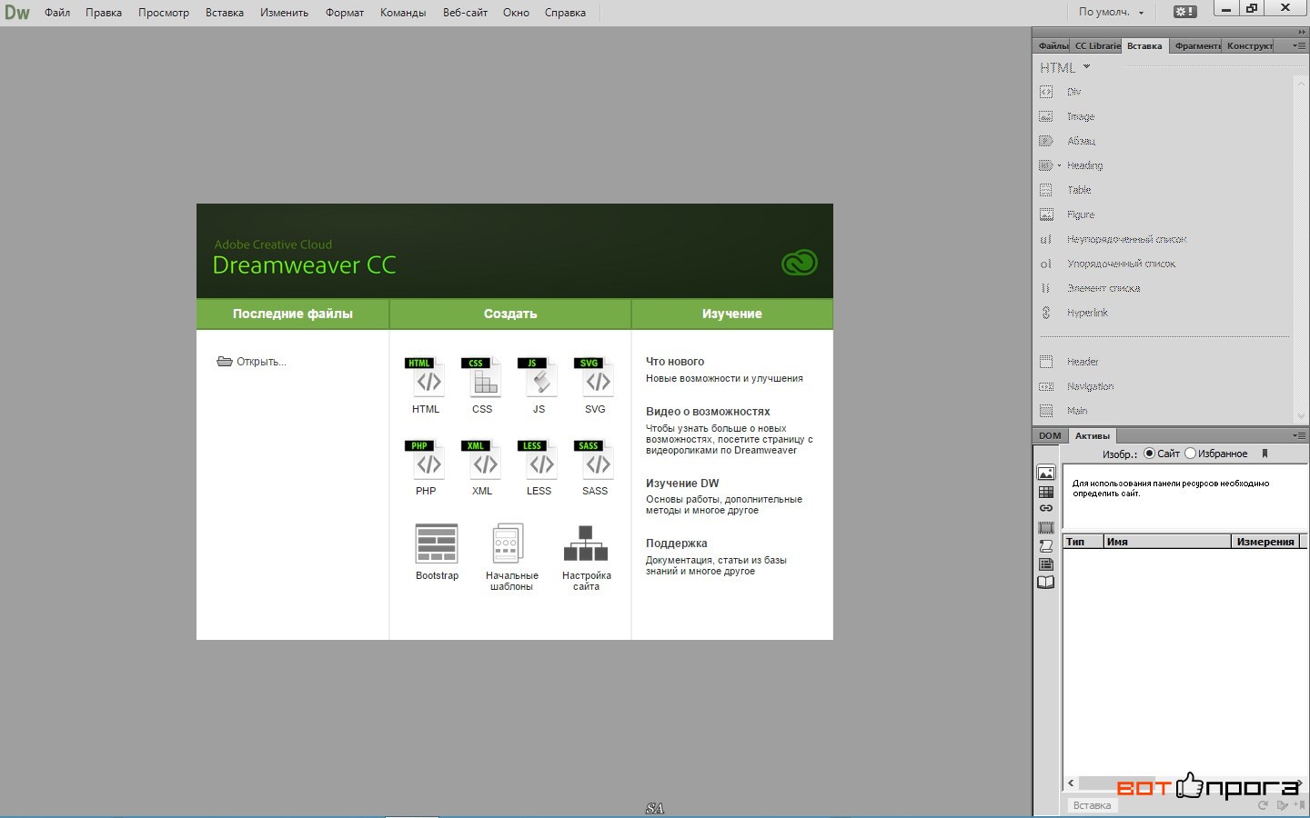Show Scripts scroll category in Assets
Screen dimensions: 1310x818
tap(1046, 546)
